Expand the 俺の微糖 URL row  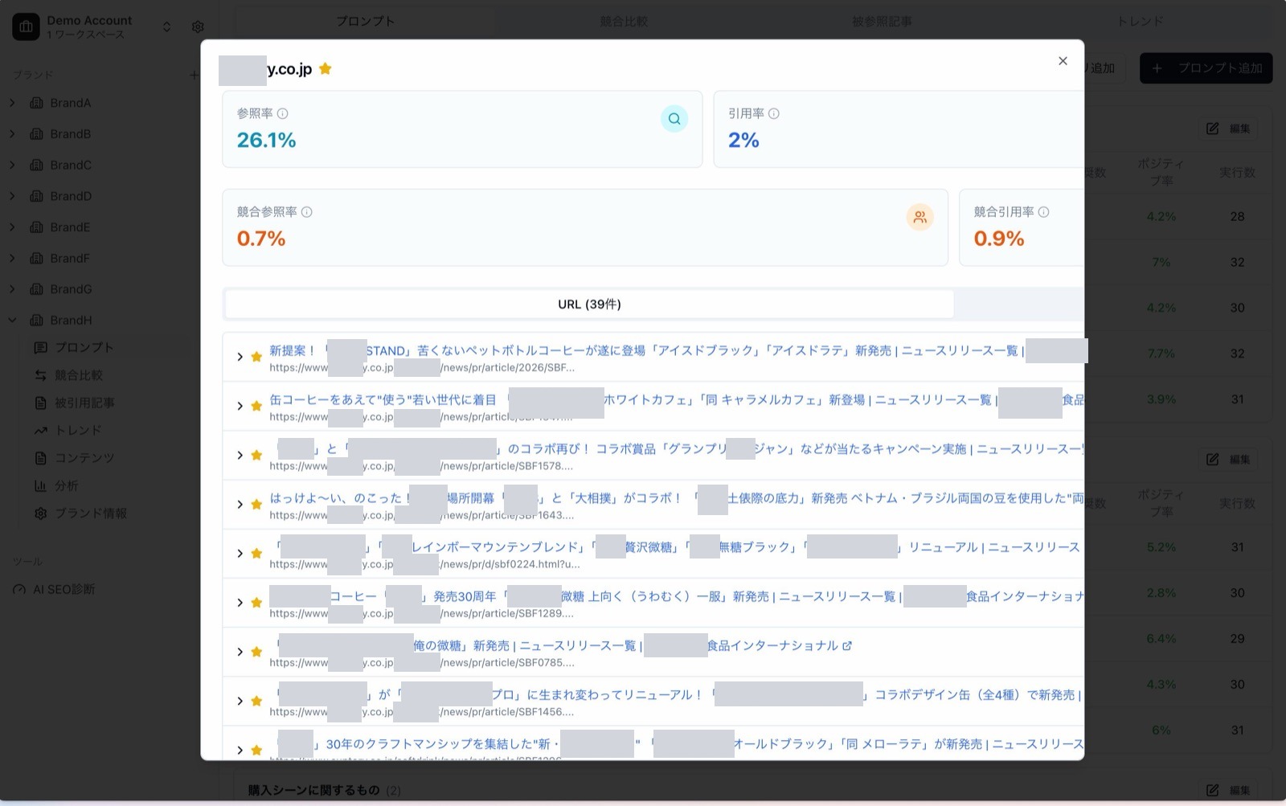(x=240, y=652)
